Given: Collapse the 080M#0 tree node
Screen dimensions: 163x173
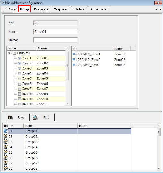Looking at the screenshot, I should [9, 53].
